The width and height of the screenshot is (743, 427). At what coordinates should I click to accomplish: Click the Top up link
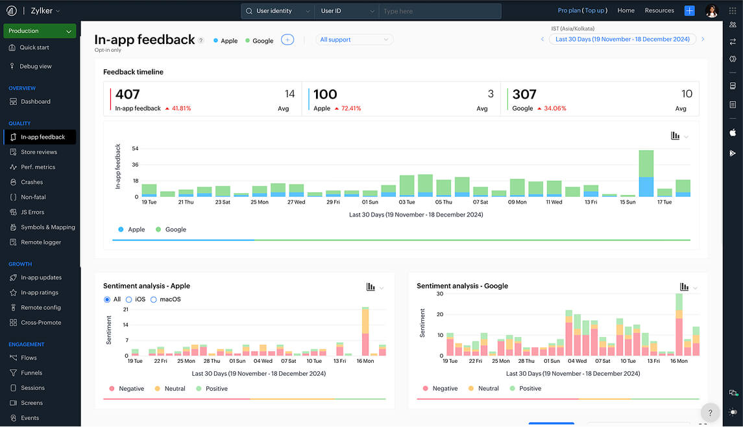tap(594, 10)
